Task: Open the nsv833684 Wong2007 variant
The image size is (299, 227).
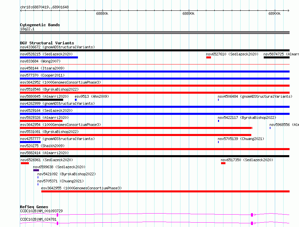Action: coord(40,61)
